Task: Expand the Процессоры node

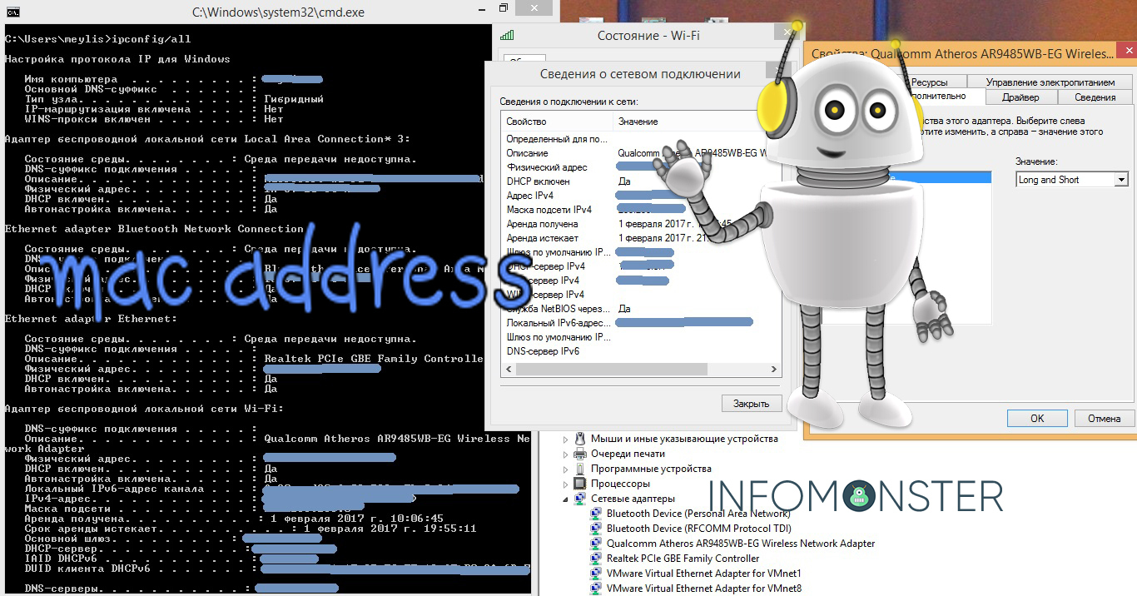Action: 566,484
